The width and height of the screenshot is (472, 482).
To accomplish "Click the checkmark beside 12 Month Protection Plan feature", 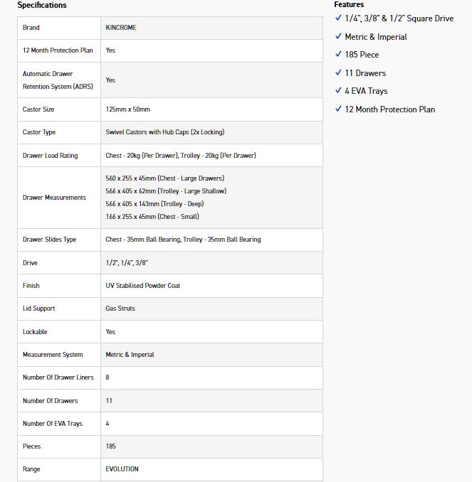I will pos(338,109).
